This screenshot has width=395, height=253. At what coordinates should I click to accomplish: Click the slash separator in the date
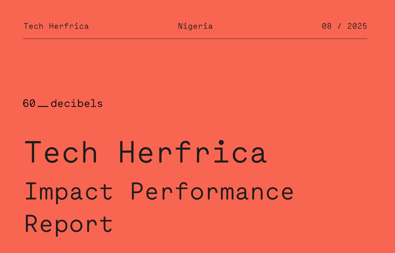click(340, 26)
